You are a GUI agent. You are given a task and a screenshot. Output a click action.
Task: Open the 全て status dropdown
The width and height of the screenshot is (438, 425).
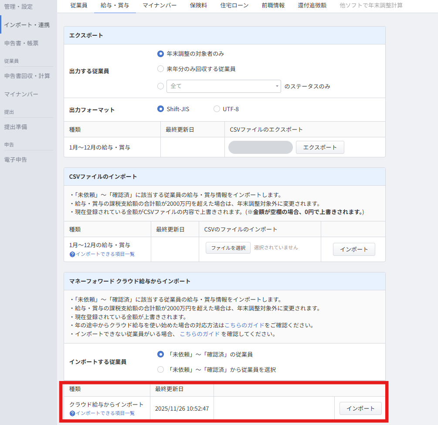tap(224, 86)
